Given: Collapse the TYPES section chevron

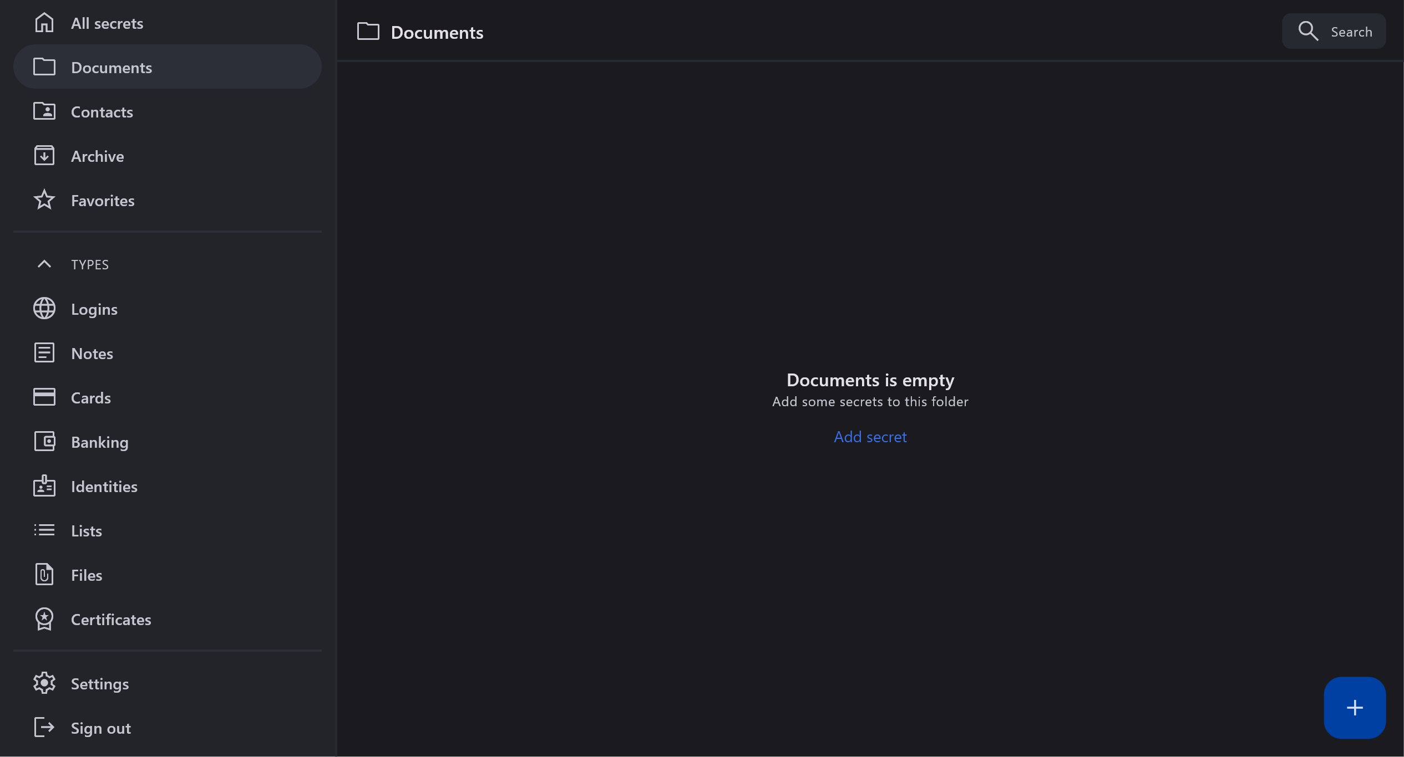Looking at the screenshot, I should (44, 264).
